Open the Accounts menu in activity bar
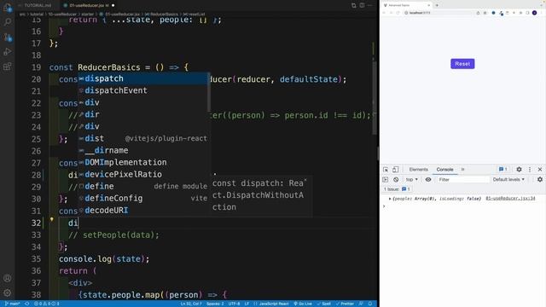The image size is (546, 307). [8, 278]
